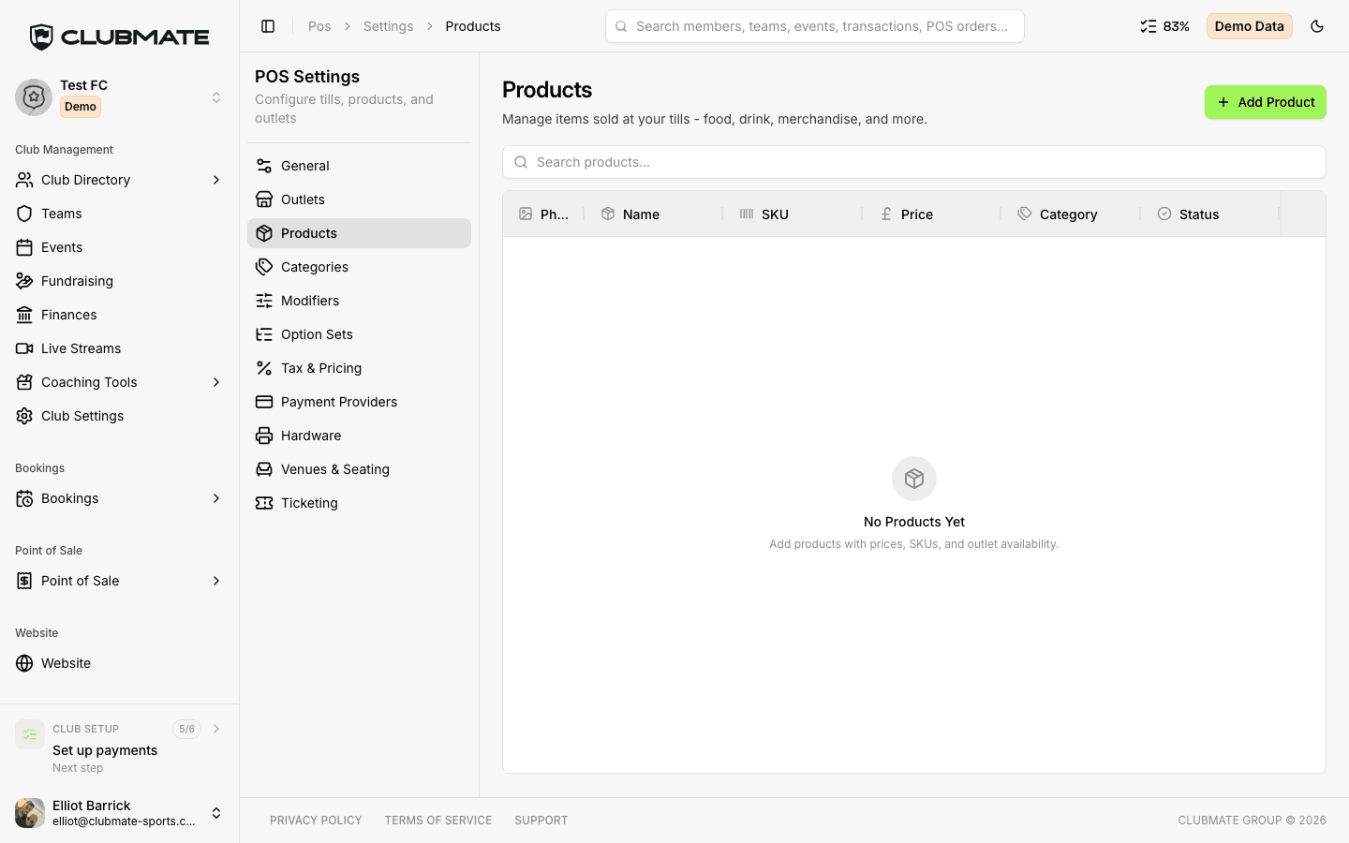The width and height of the screenshot is (1349, 843).
Task: Click the Point of Sale receipt icon
Action: click(x=24, y=581)
